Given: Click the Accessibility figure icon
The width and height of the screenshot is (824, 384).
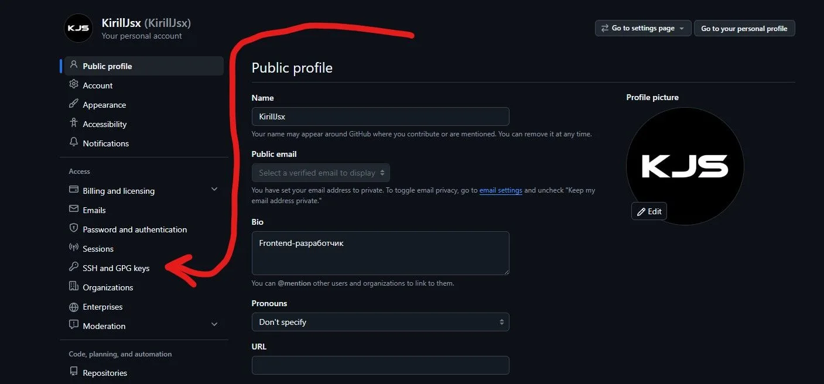Looking at the screenshot, I should (x=74, y=124).
